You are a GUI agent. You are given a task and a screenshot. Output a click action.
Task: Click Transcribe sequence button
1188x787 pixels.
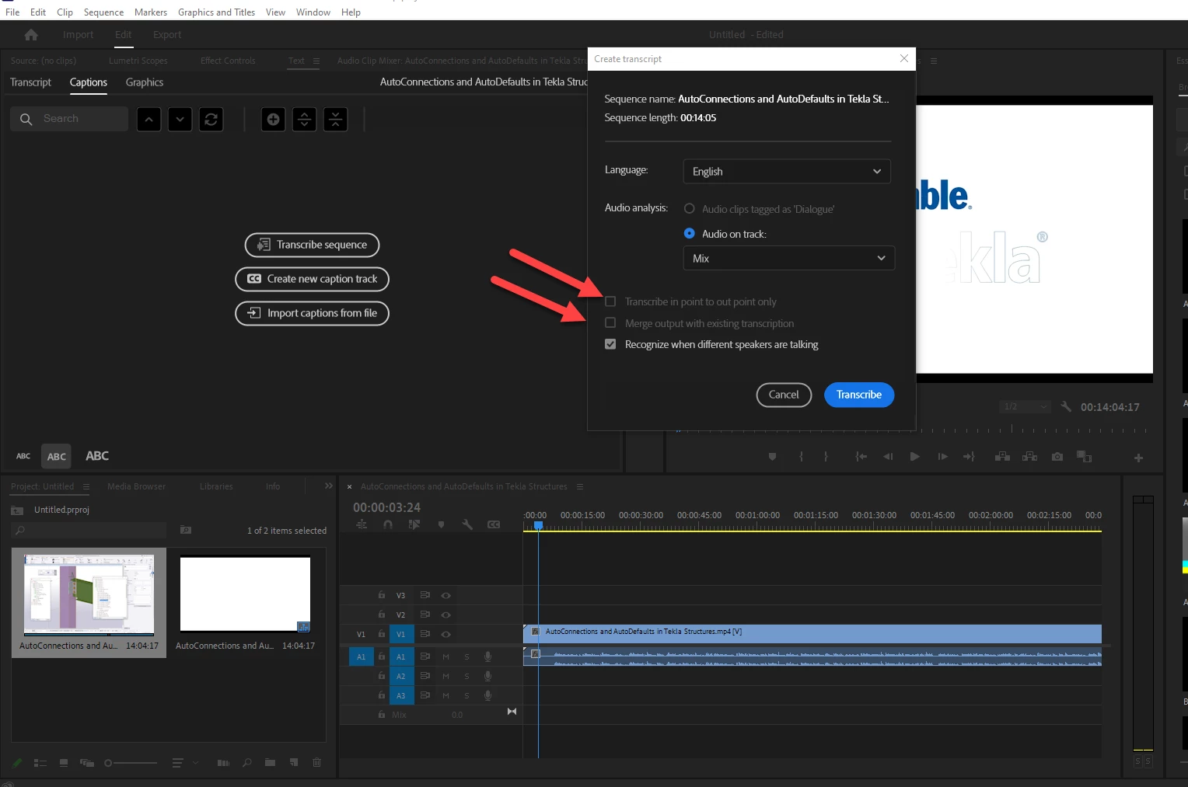312,245
